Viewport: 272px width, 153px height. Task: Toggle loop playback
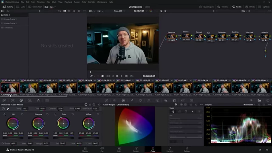tap(132, 76)
